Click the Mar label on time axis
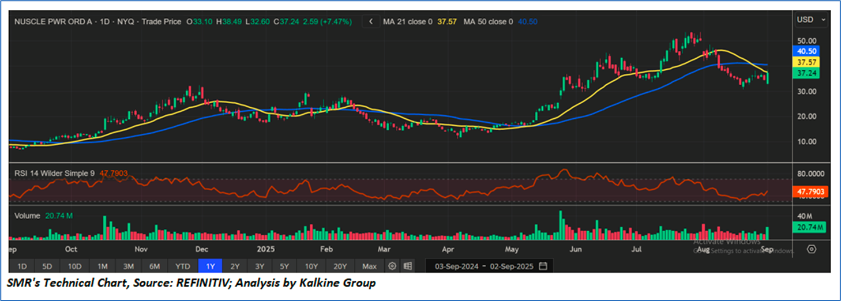Viewport: 841px width, 301px height. tap(384, 250)
